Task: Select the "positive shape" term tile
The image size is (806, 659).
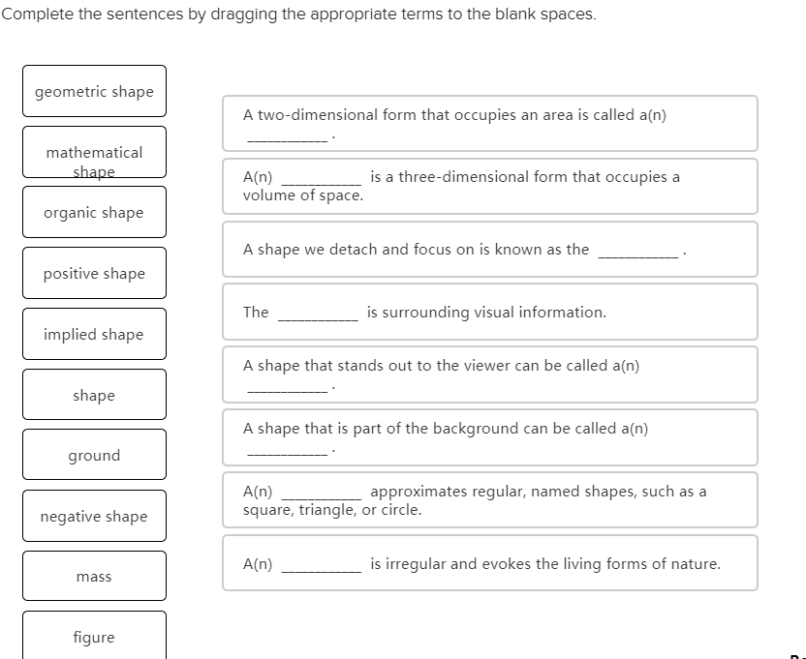Action: pyautogui.click(x=94, y=273)
